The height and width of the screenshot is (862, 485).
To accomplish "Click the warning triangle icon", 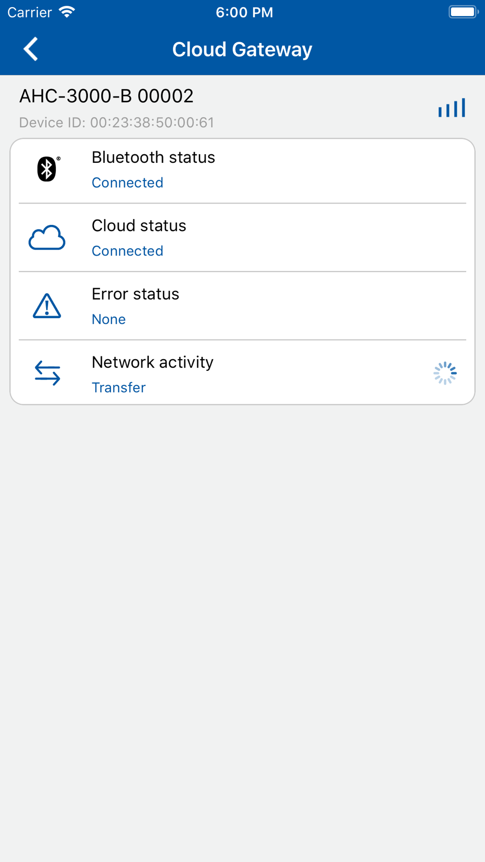I will [47, 306].
